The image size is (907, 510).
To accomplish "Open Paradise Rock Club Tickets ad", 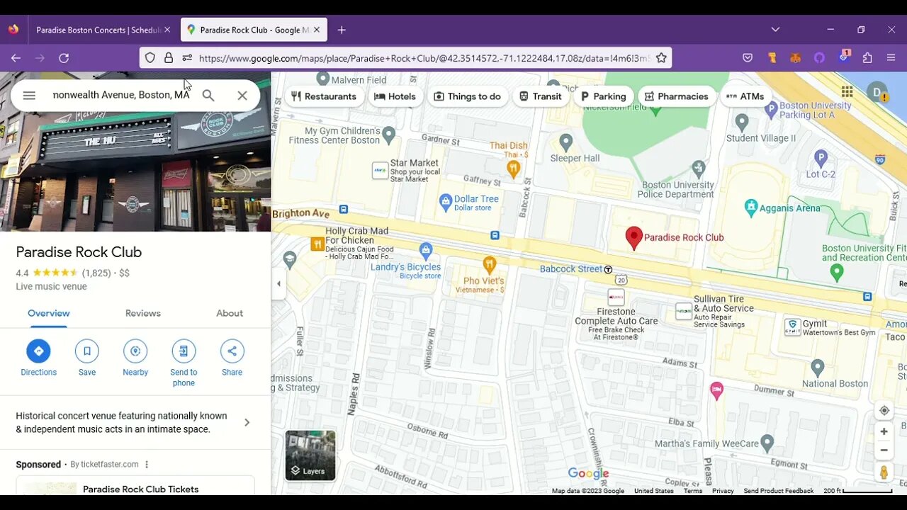I will 140,489.
